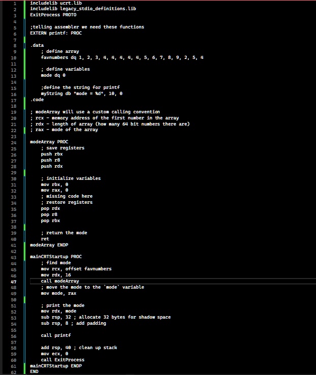
Task: Click the 'EXTERN printf: PROC' line
Action: 56,33
